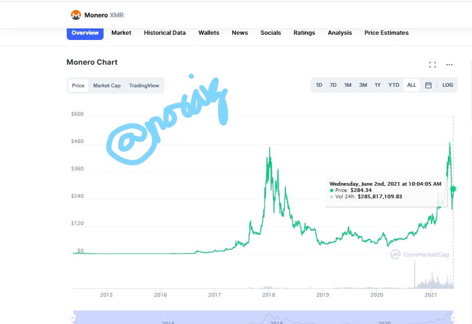
Task: Click the 2018 year axis label
Action: [269, 295]
